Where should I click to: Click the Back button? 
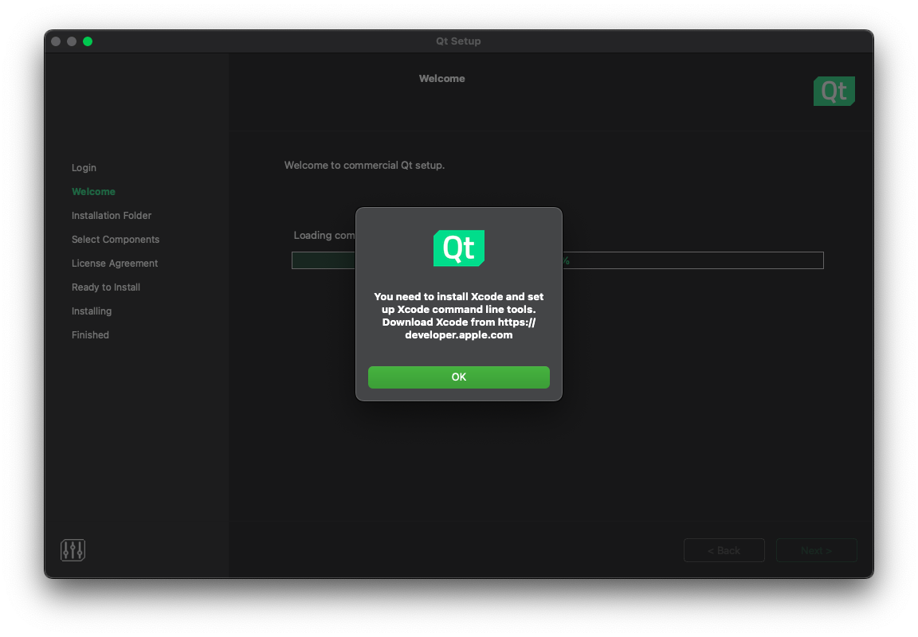(724, 550)
